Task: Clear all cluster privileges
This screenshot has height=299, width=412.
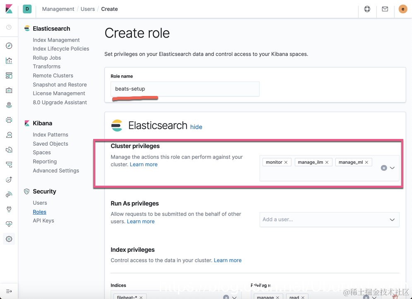Action: pos(384,168)
